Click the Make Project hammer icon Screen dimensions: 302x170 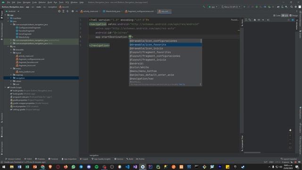204,7
